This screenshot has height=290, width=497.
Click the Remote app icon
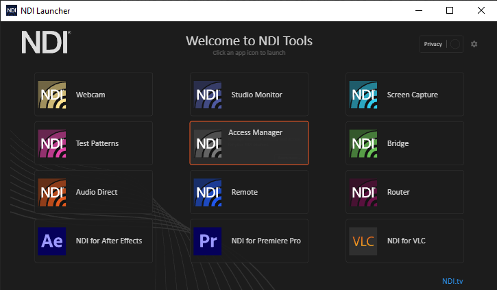[208, 192]
